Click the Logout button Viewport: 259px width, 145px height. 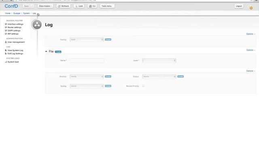239,6
